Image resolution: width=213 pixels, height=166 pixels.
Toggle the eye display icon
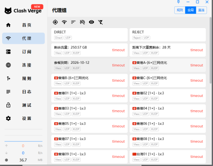[92, 22]
